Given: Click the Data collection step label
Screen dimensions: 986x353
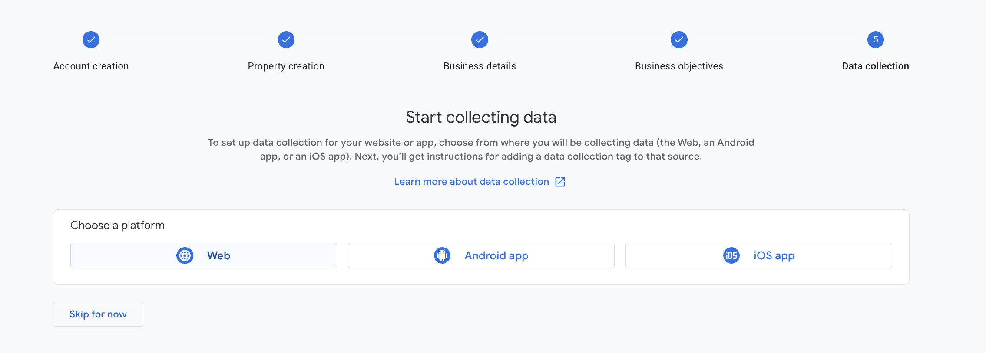Looking at the screenshot, I should coord(875,66).
